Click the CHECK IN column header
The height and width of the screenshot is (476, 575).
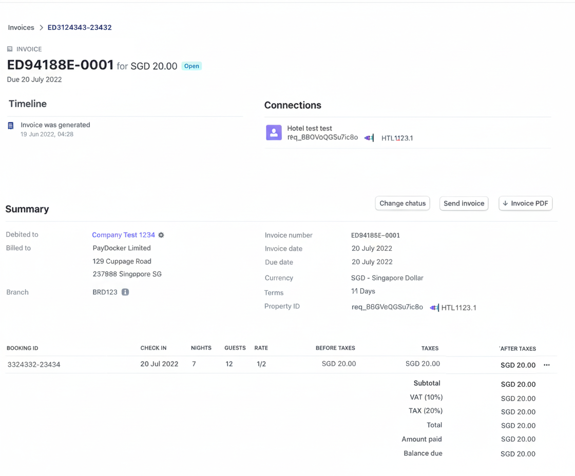(x=154, y=348)
